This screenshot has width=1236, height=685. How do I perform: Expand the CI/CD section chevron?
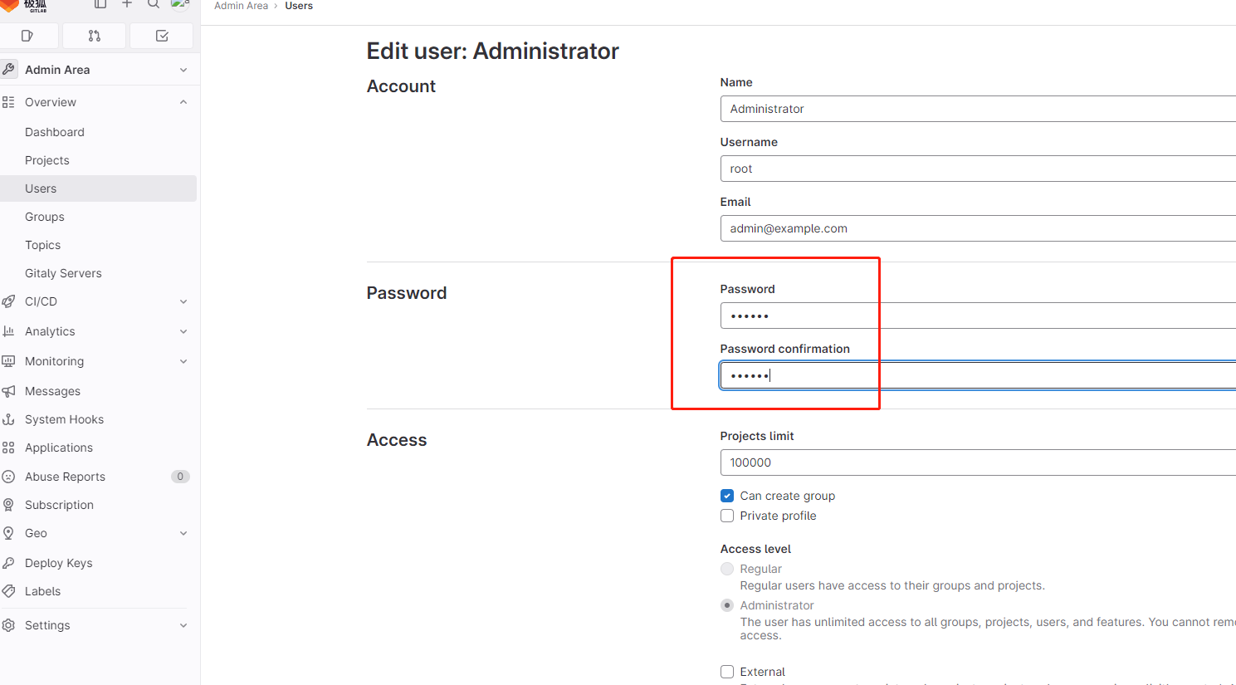(183, 301)
